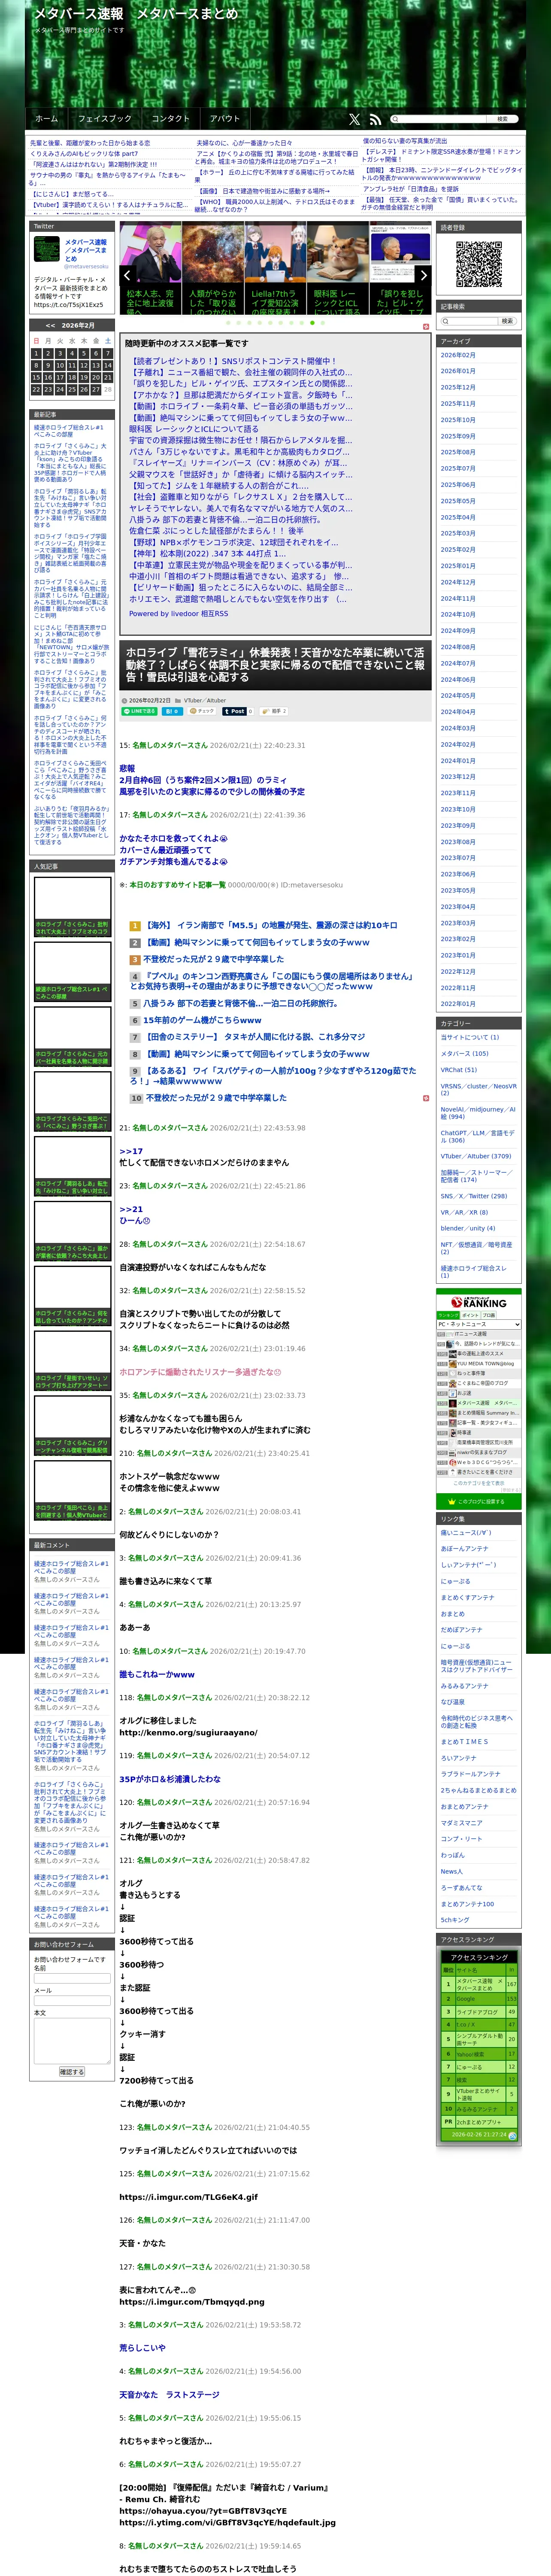551x2576 pixels.
Task: Click the >>17 reply anchor
Action: [x=131, y=1151]
